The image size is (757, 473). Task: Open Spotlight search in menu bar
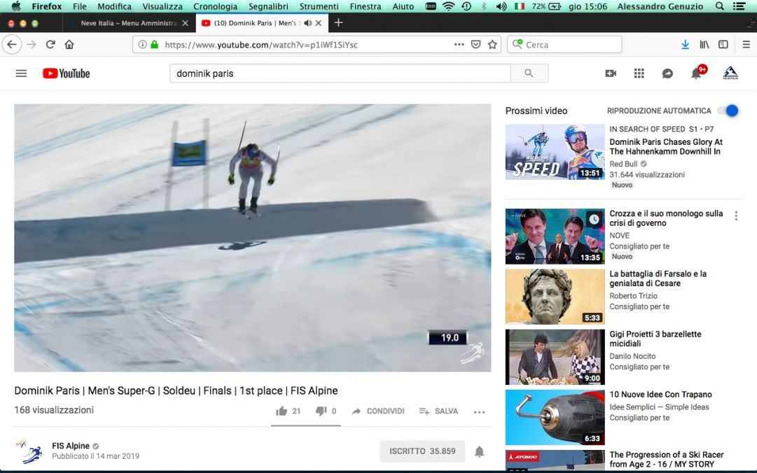point(719,6)
